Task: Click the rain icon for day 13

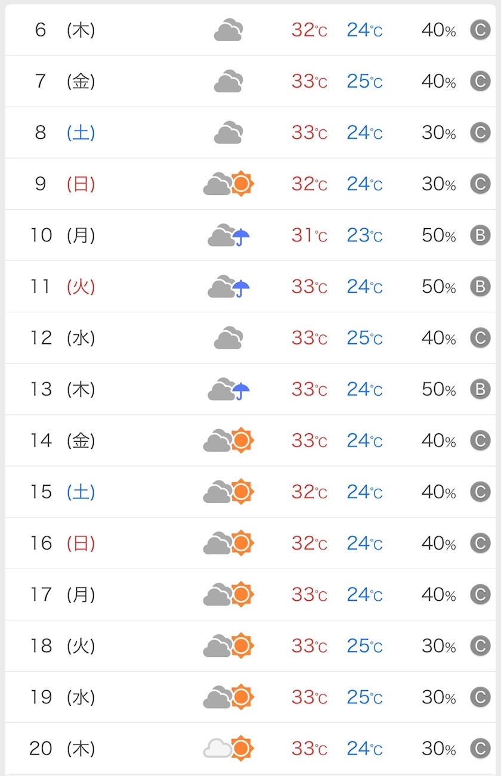Action: point(228,389)
